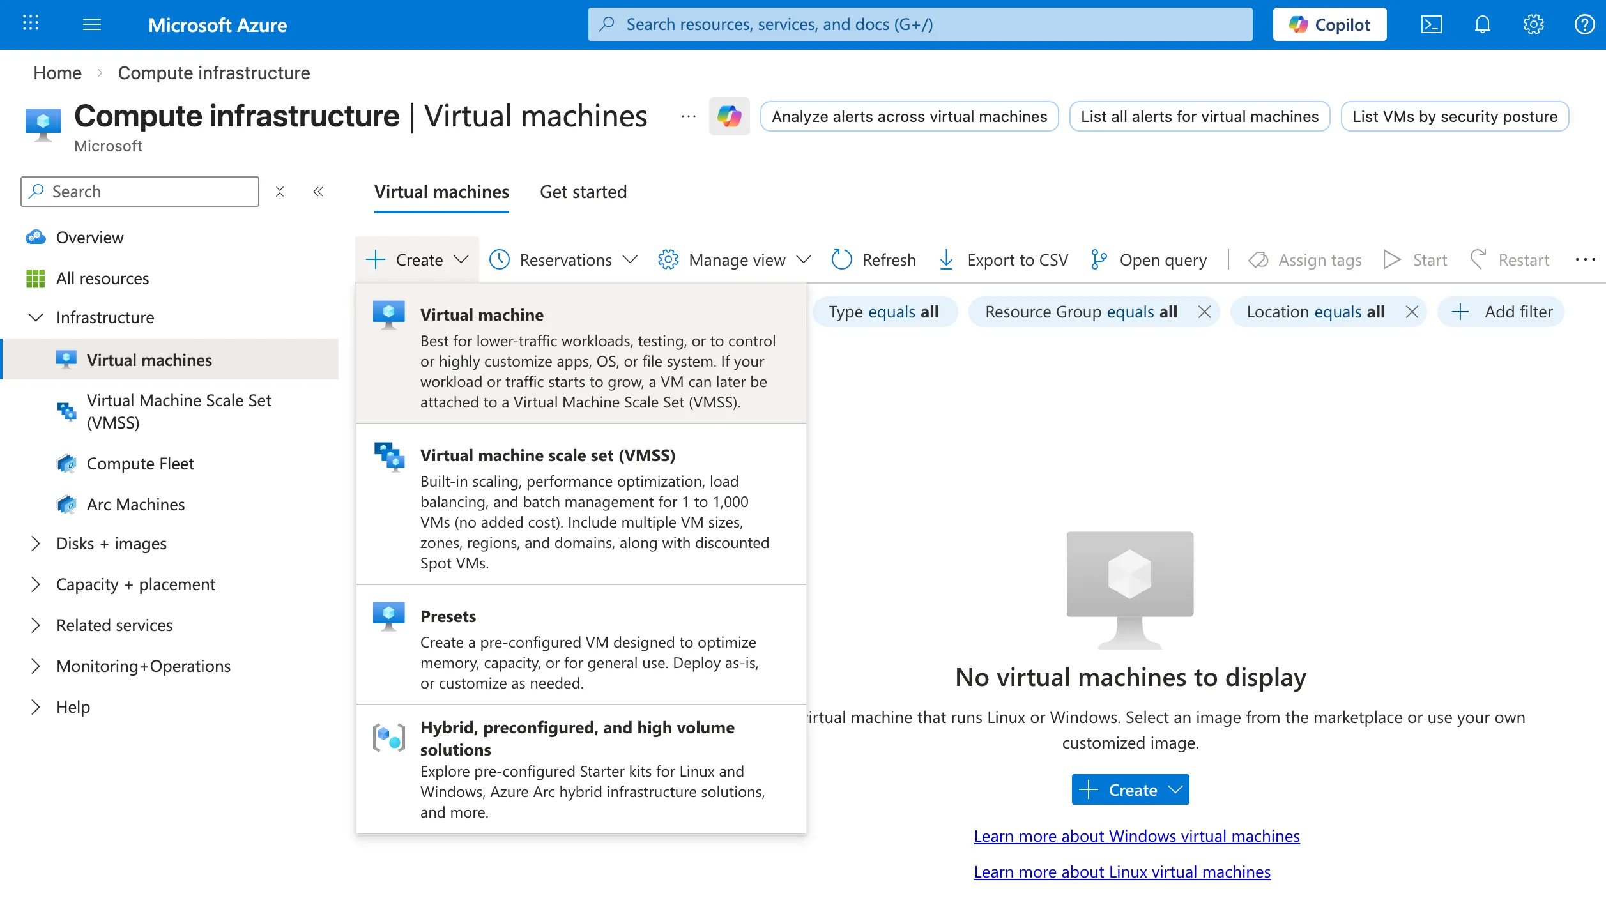Image resolution: width=1606 pixels, height=921 pixels.
Task: Export the VM list to CSV
Action: pos(1002,259)
